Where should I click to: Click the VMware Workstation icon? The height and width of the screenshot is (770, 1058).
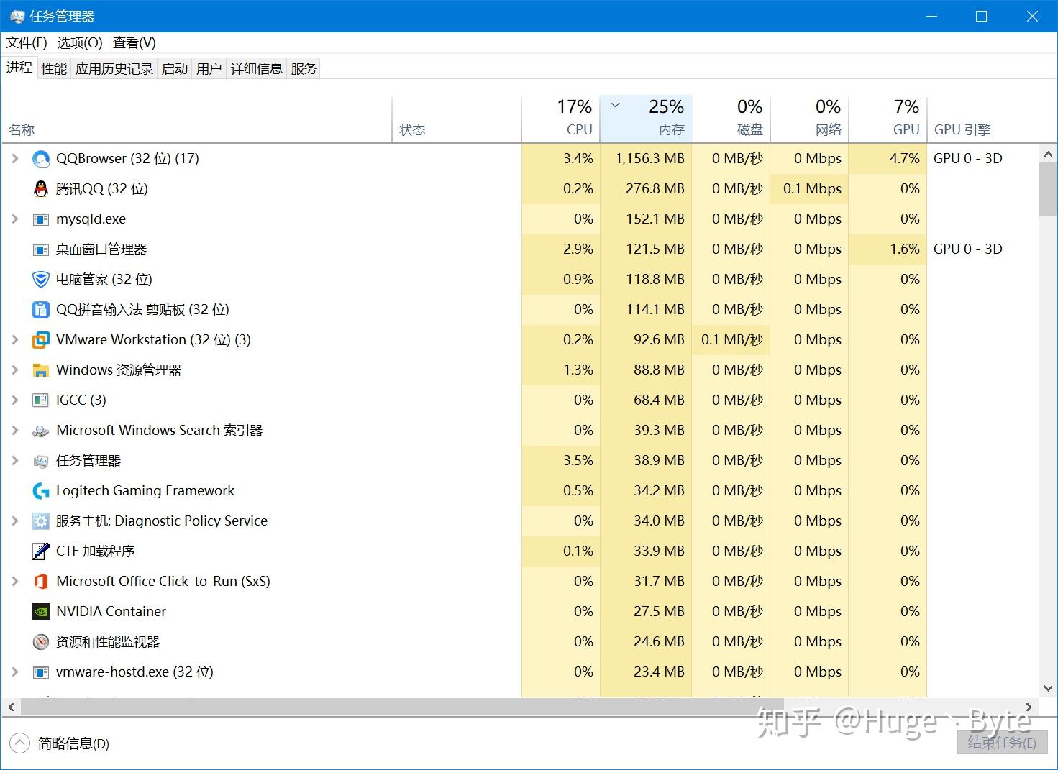click(41, 340)
